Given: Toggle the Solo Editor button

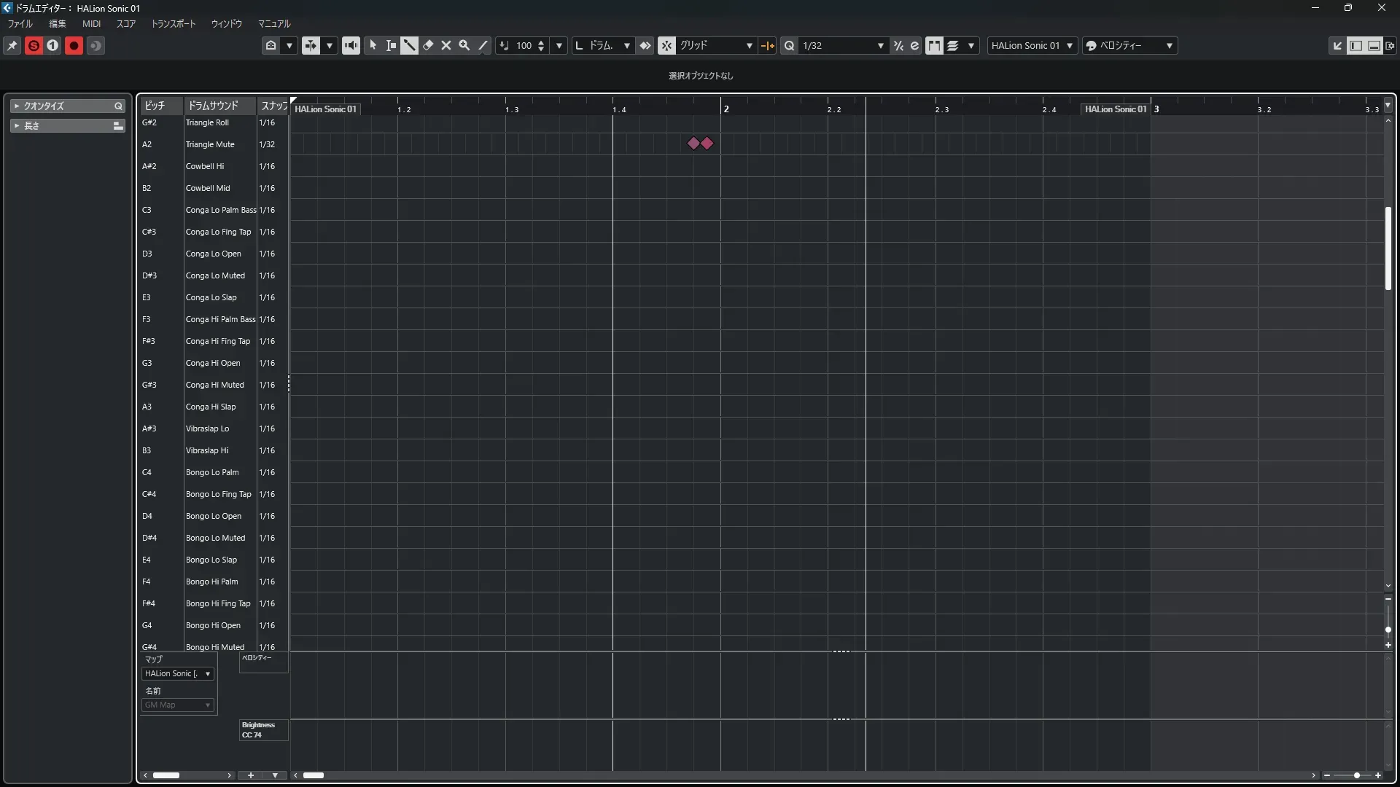Looking at the screenshot, I should coord(34,45).
